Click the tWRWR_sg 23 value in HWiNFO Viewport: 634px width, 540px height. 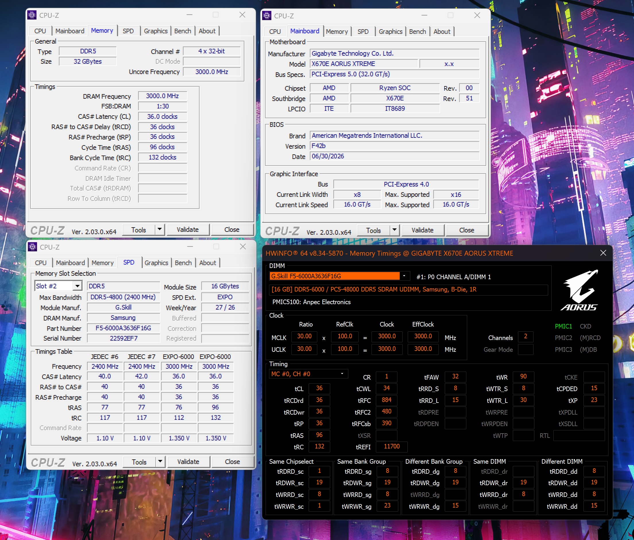click(387, 506)
